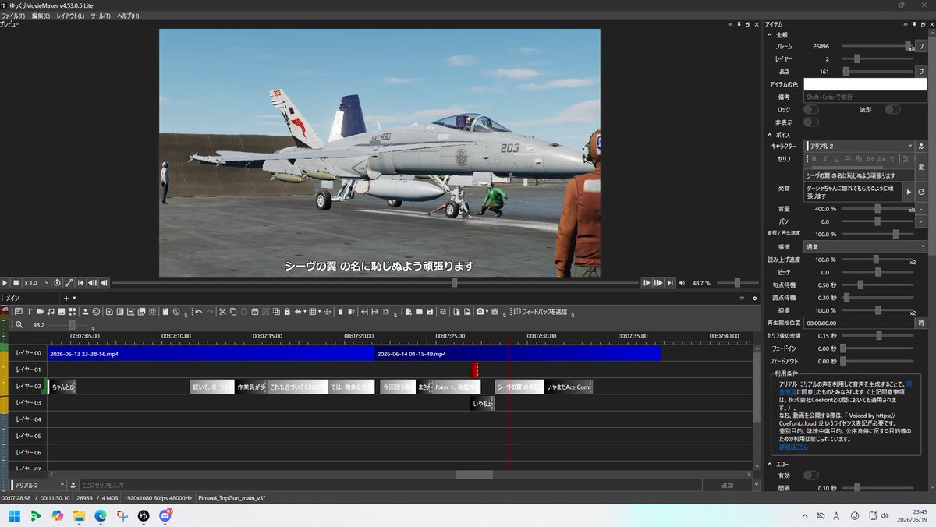Add an audio item with the music note icon
936x527 pixels.
[51, 312]
